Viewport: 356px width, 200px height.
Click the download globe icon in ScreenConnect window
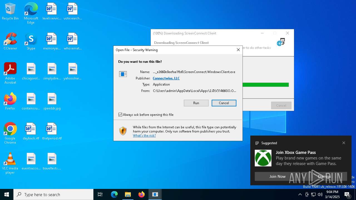281,42
